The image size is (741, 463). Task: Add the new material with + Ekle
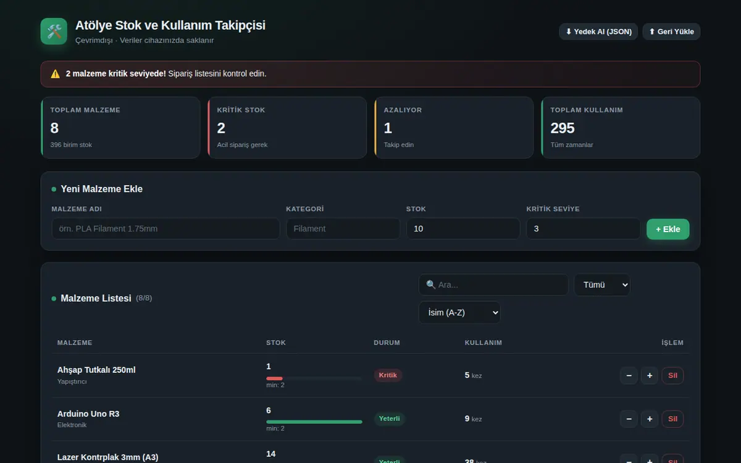click(x=668, y=229)
